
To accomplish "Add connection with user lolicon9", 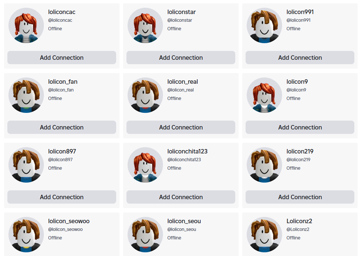I will [300, 127].
